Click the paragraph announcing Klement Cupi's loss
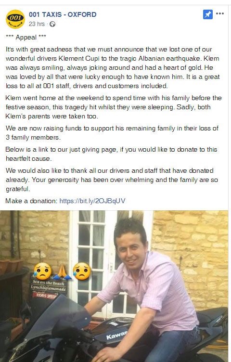The width and height of the screenshot is (231, 362). click(x=113, y=68)
